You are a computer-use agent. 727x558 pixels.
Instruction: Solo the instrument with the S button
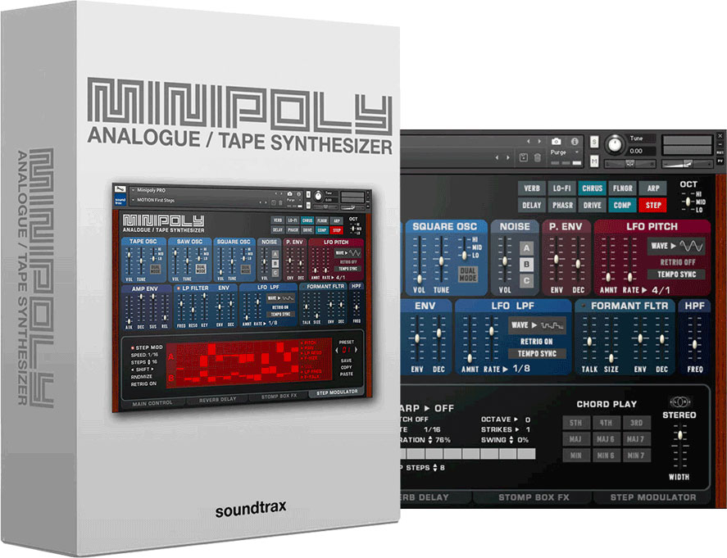[594, 141]
